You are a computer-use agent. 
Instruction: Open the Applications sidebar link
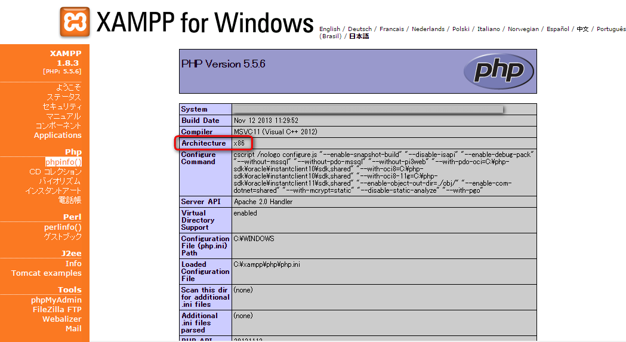[x=57, y=135]
